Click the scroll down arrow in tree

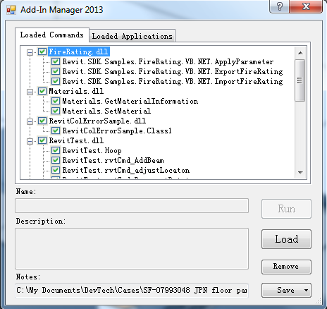pos(300,172)
